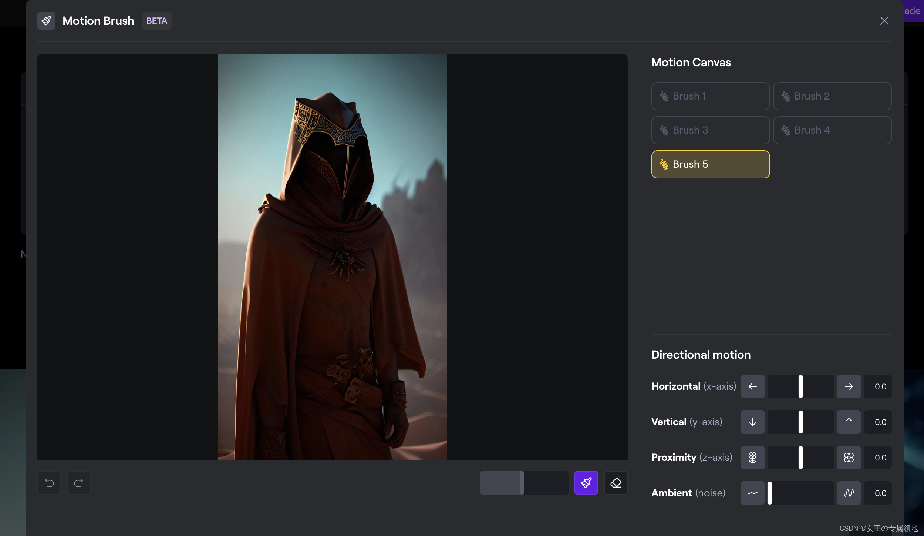
Task: Click the Proximity farther (small flower) icon
Action: (752, 458)
